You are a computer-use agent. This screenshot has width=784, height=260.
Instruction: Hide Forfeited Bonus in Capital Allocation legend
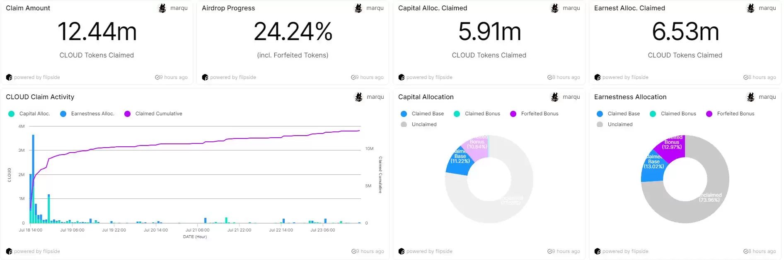pos(539,114)
